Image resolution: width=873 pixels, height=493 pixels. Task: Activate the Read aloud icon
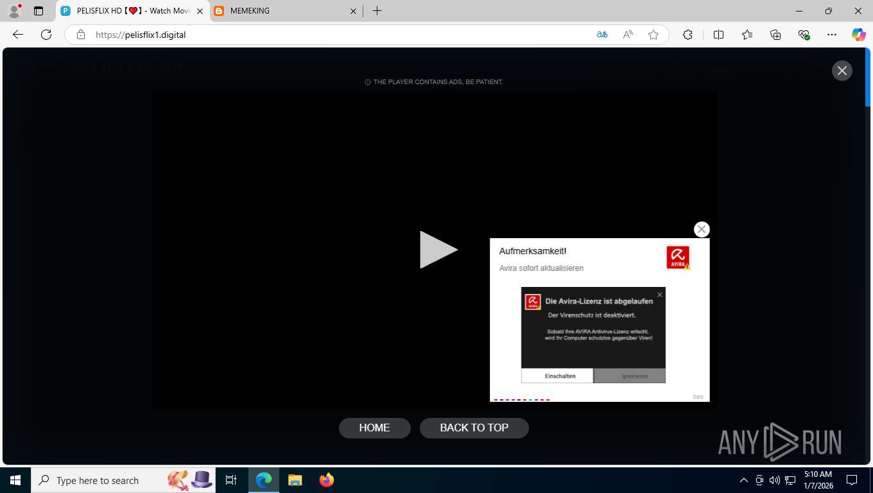point(628,35)
